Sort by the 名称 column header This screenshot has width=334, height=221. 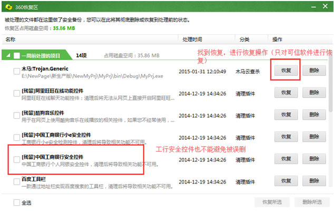click(x=90, y=39)
